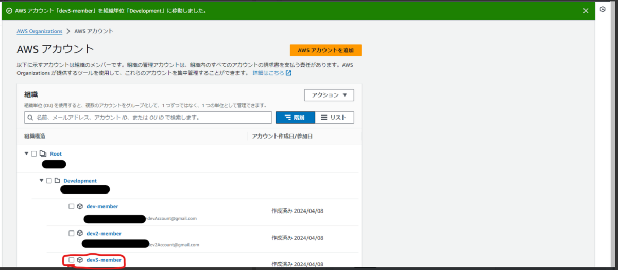Viewport: 618px width, 270px height.
Task: Click the 組織構造 column header
Action: coord(35,136)
